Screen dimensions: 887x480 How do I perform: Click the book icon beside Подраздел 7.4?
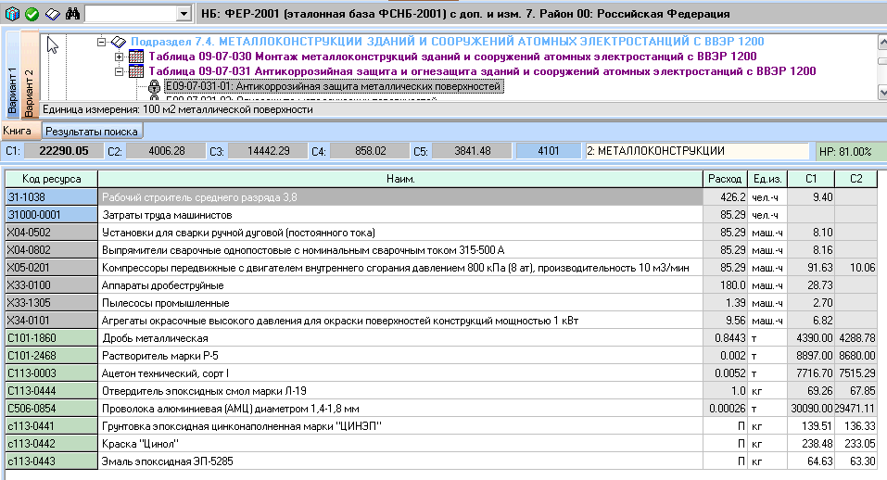coord(119,42)
